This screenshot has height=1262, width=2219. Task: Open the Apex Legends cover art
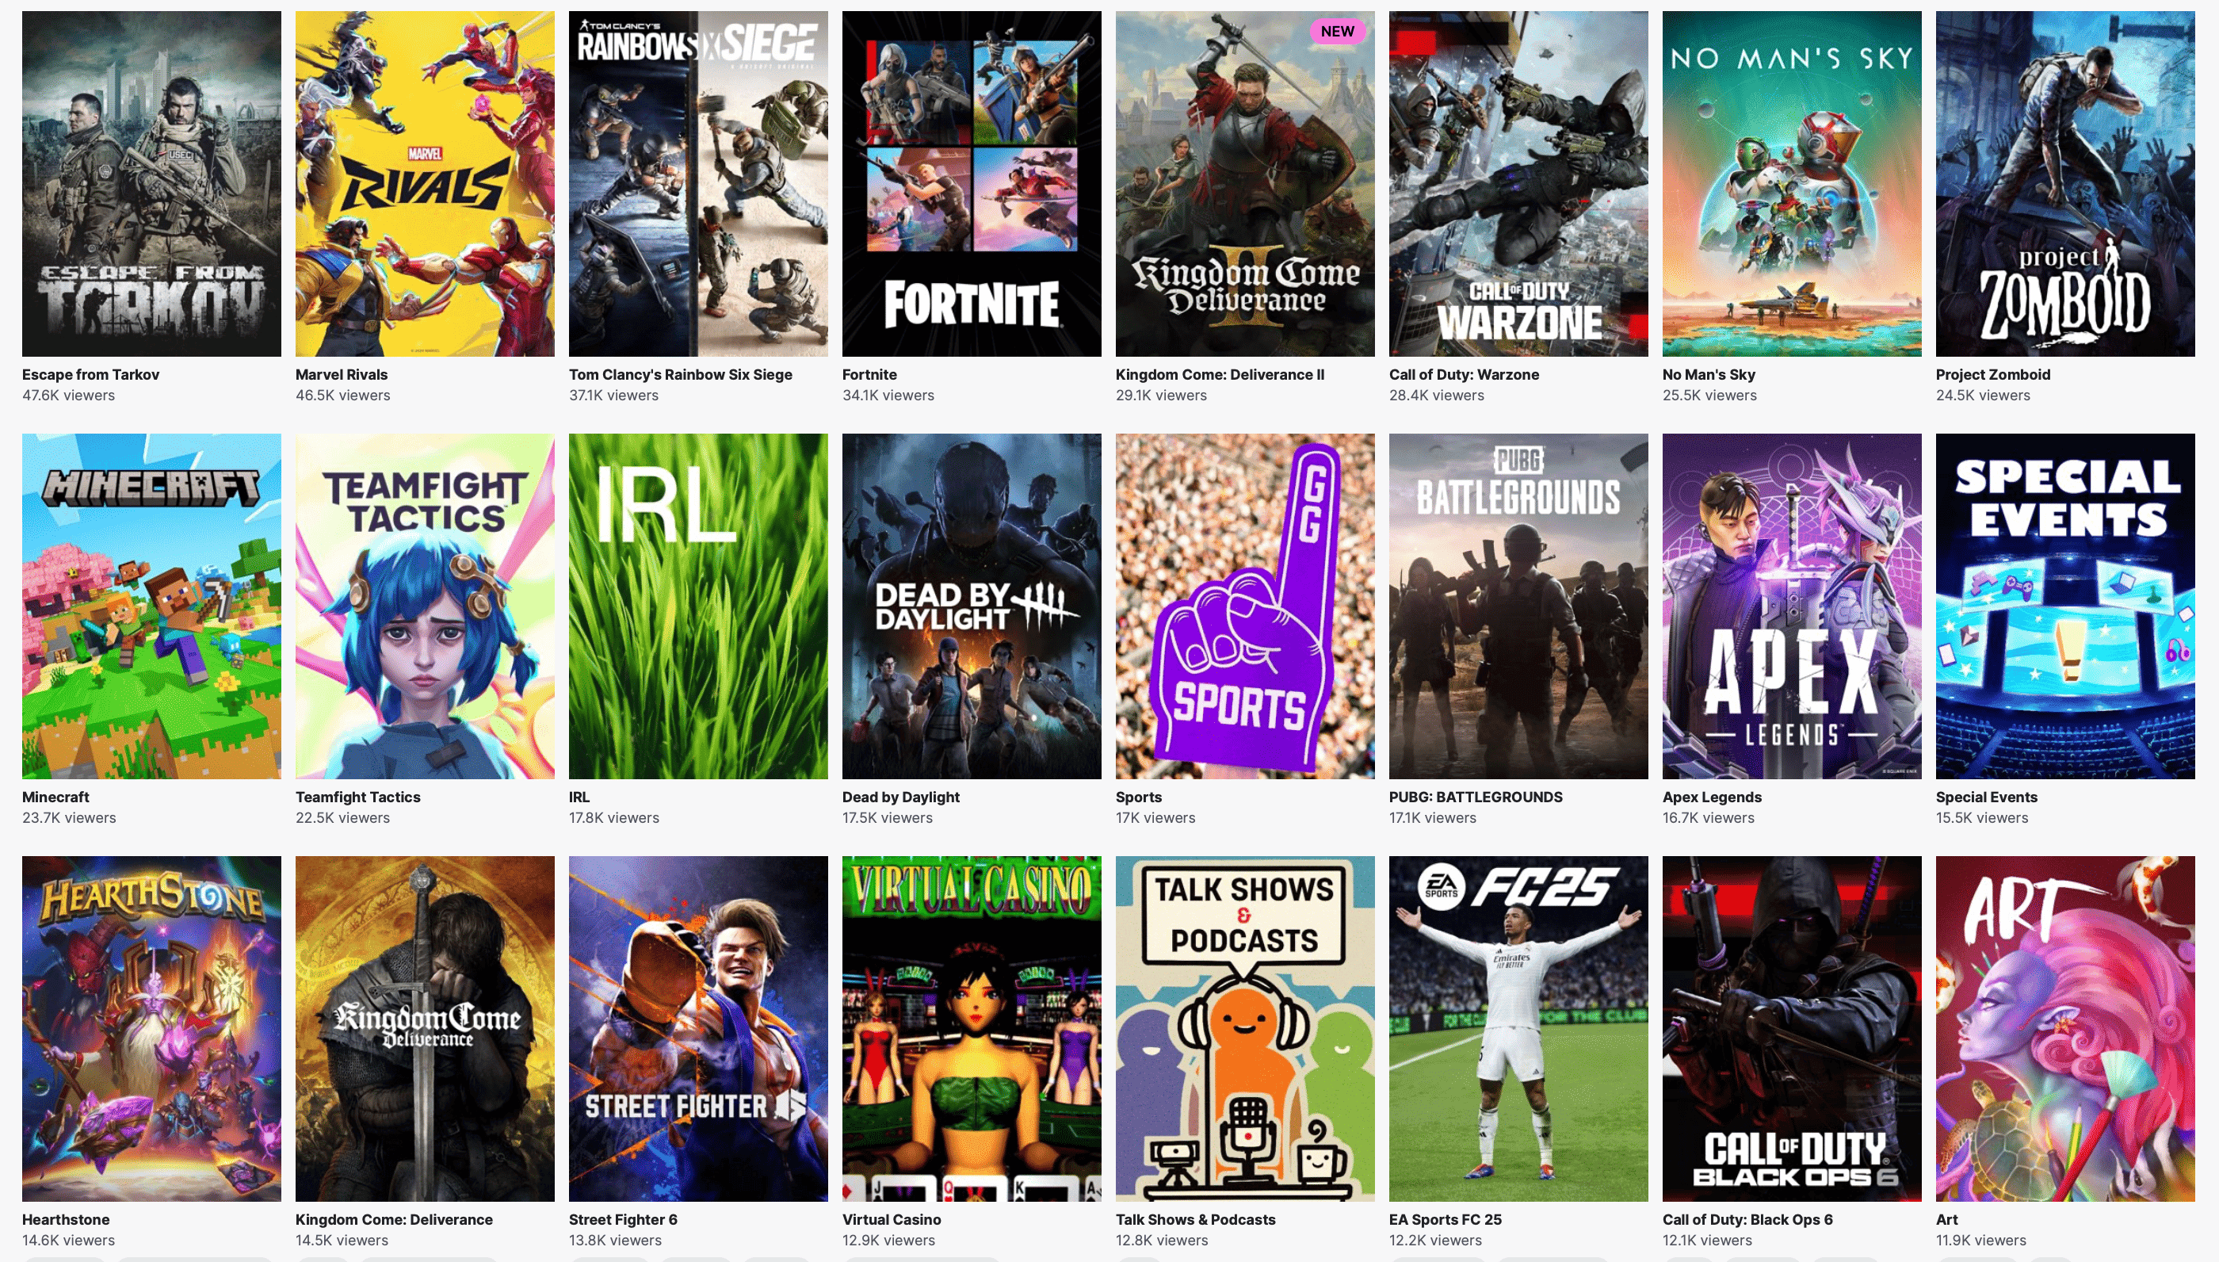(1791, 606)
